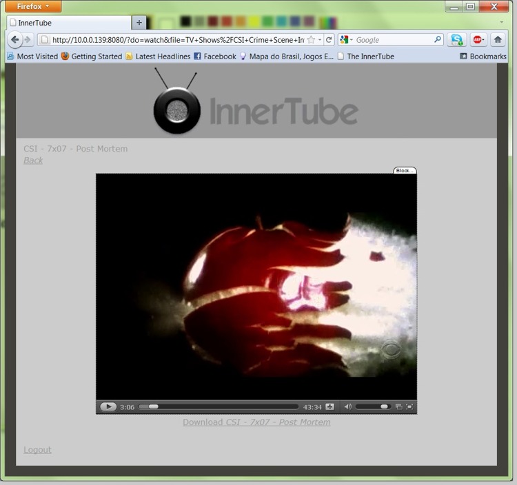Open the Google search engine dropdown
This screenshot has height=485, width=517.
pyautogui.click(x=346, y=40)
